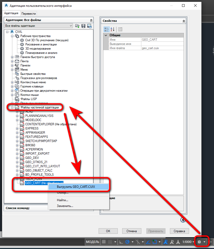Toggle grid display in status bar
Screen dimensions: 214x249
[104, 242]
